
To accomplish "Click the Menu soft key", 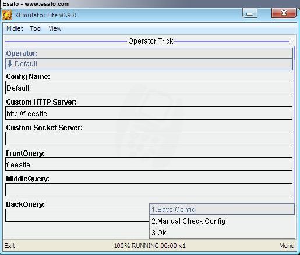I will (287, 246).
